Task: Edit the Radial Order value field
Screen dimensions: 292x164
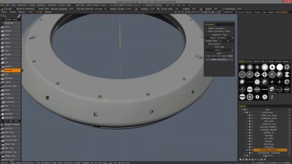Action: 228,41
